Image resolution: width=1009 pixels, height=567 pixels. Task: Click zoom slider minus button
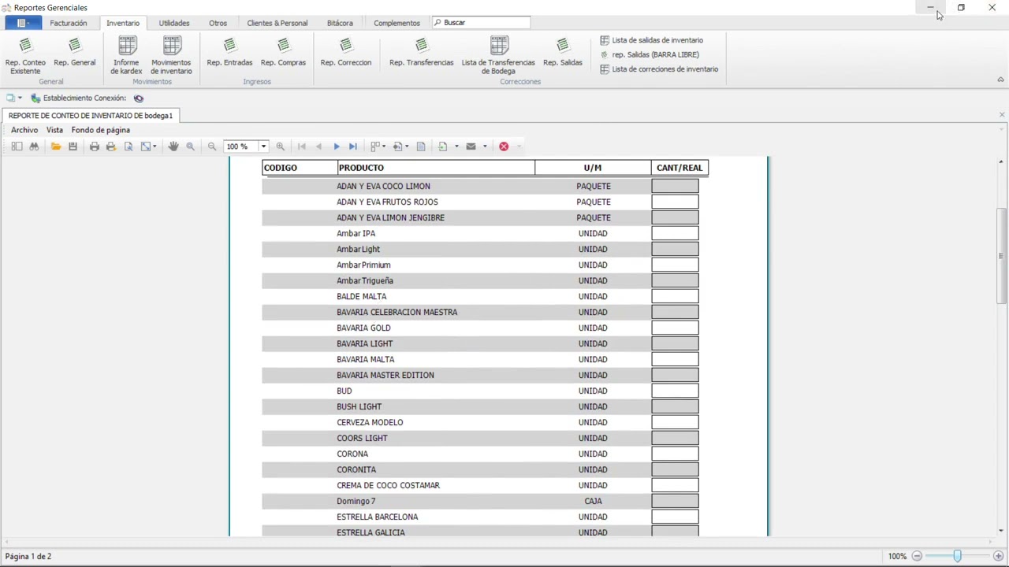tap(917, 556)
